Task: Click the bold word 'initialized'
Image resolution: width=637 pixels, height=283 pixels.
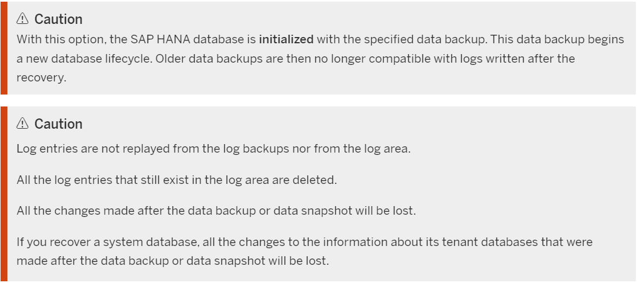Action: pos(286,39)
